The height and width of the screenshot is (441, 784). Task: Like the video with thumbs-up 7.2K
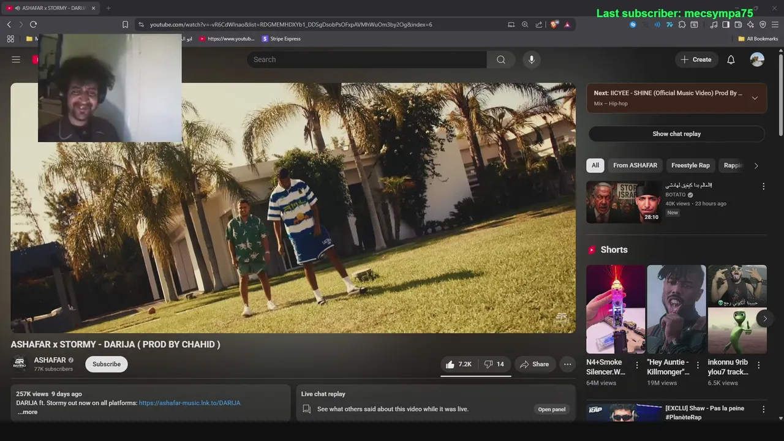(x=459, y=364)
